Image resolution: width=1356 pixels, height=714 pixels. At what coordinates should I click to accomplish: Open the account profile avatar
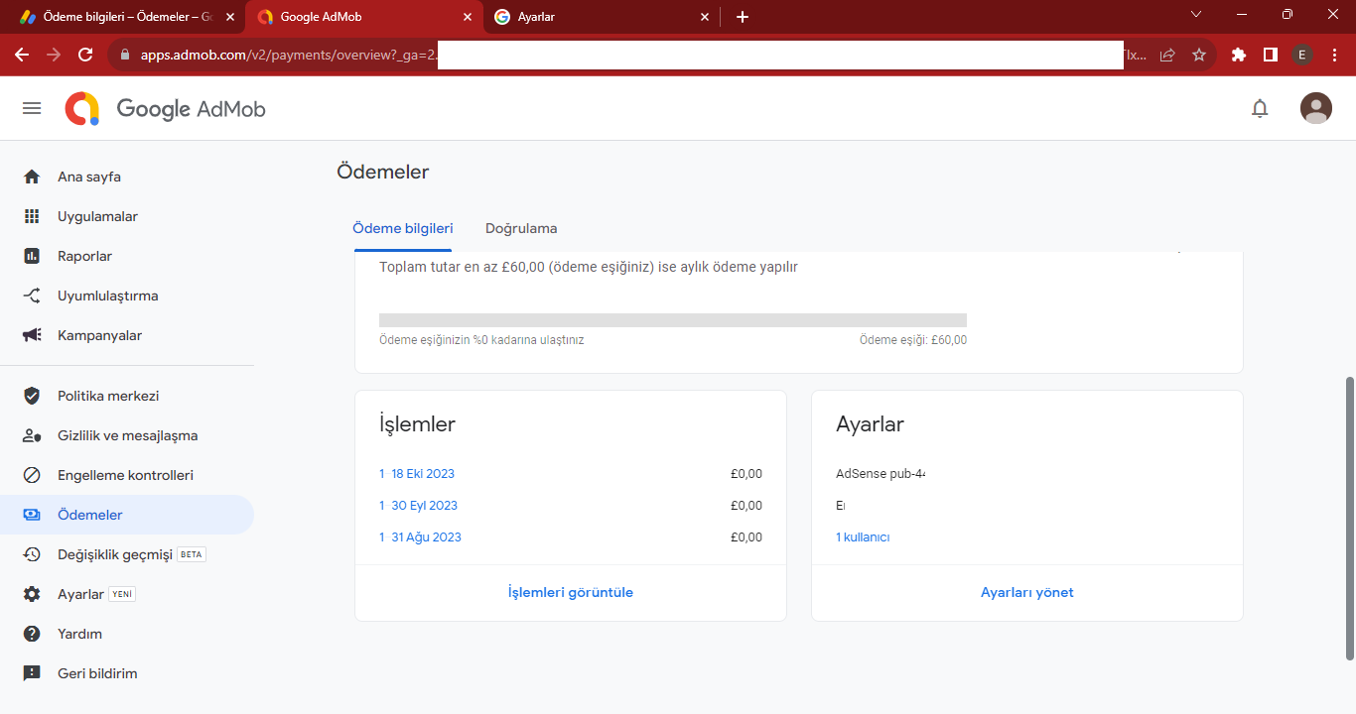click(x=1316, y=108)
